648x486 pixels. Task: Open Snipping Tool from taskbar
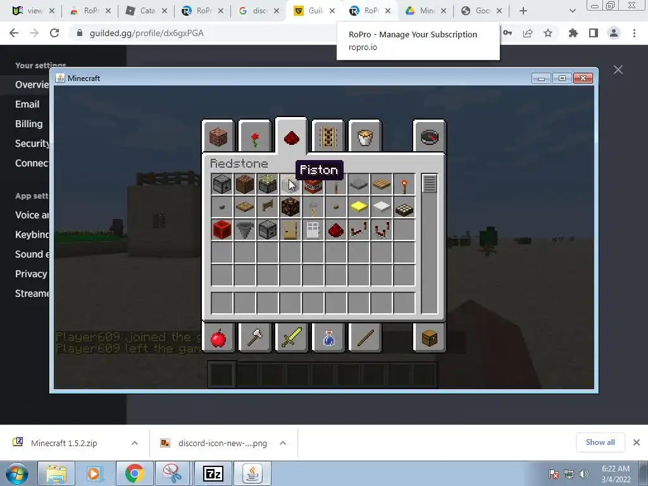click(172, 473)
